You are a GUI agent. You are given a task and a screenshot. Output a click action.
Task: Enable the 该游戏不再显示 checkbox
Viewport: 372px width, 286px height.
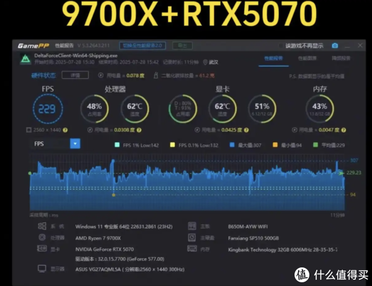pyautogui.click(x=281, y=45)
